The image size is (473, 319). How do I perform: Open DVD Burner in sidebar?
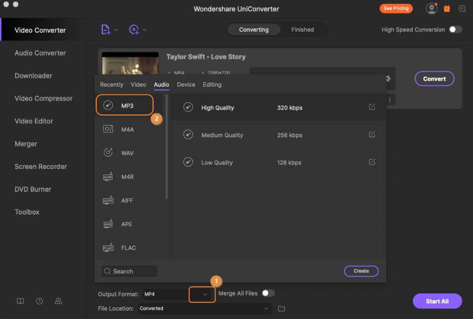(33, 190)
